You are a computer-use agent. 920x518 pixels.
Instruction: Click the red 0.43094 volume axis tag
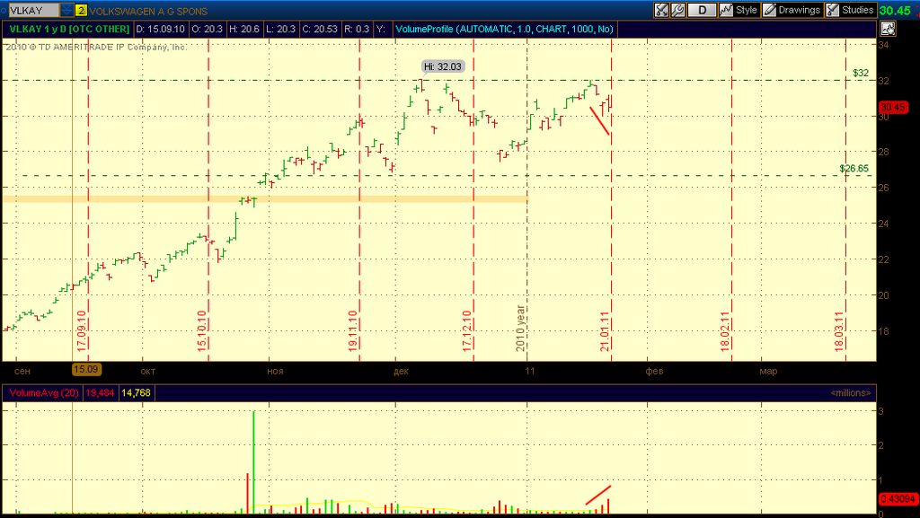click(898, 499)
